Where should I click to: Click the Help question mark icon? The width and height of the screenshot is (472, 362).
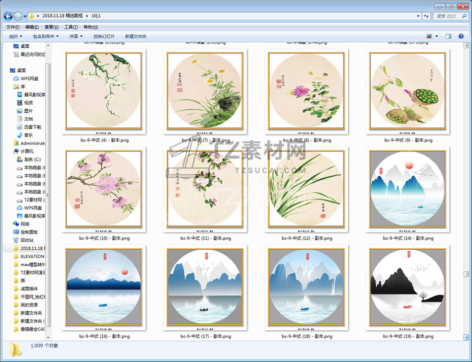click(x=461, y=36)
